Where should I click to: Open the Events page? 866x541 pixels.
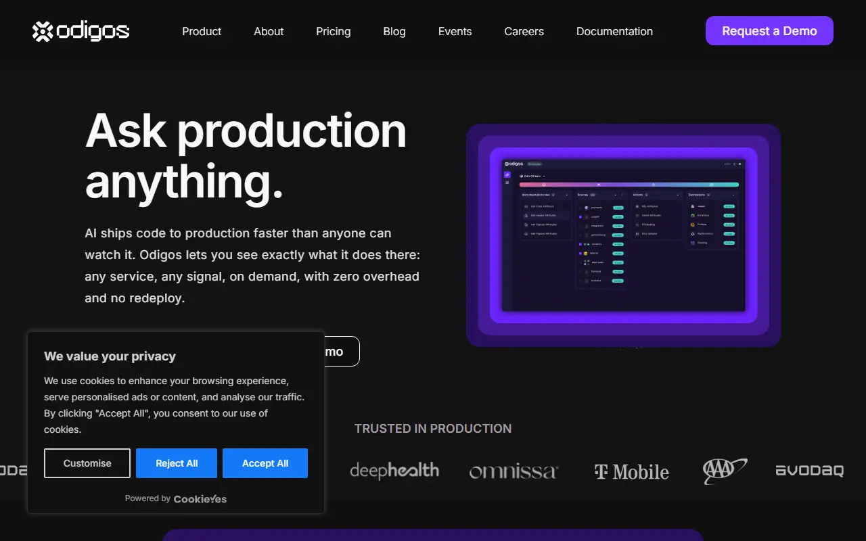[455, 31]
